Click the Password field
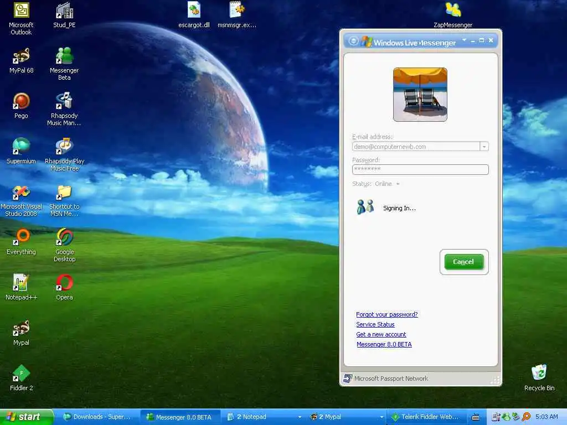 coord(420,169)
